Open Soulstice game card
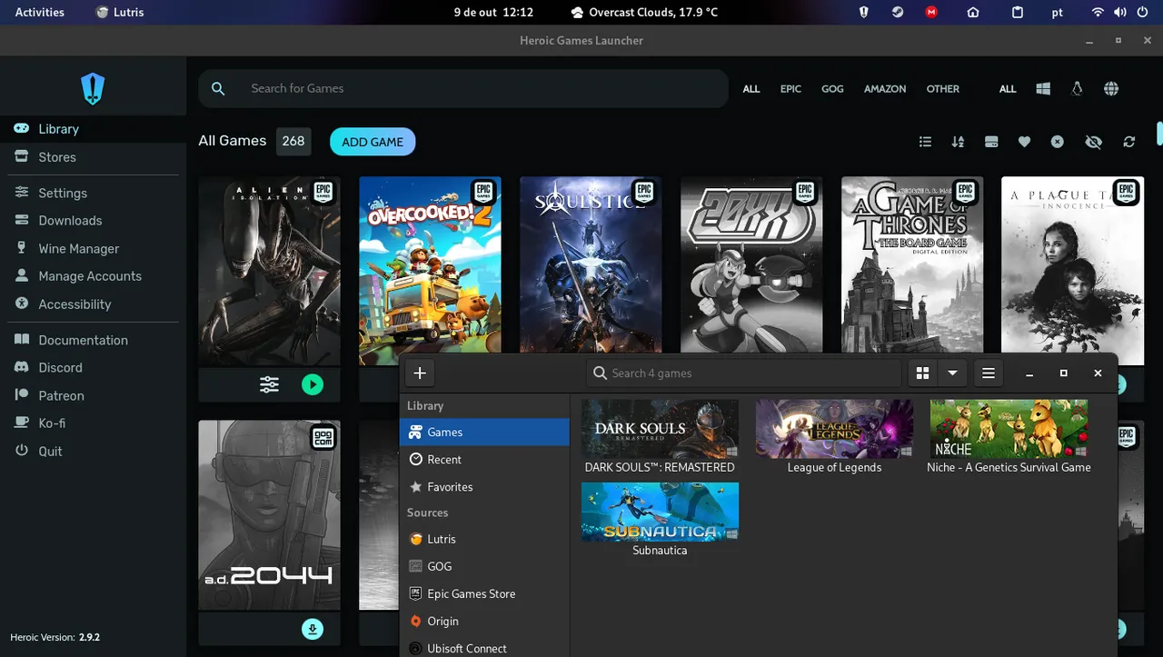 [591, 265]
